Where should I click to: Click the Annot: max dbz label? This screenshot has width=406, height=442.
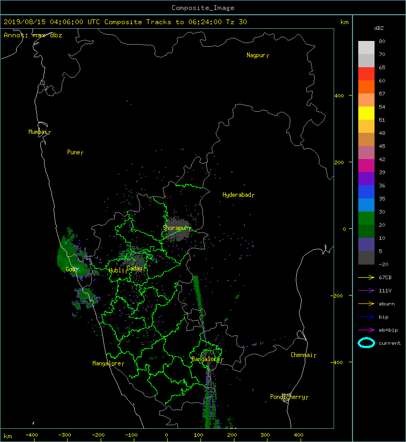[33, 35]
